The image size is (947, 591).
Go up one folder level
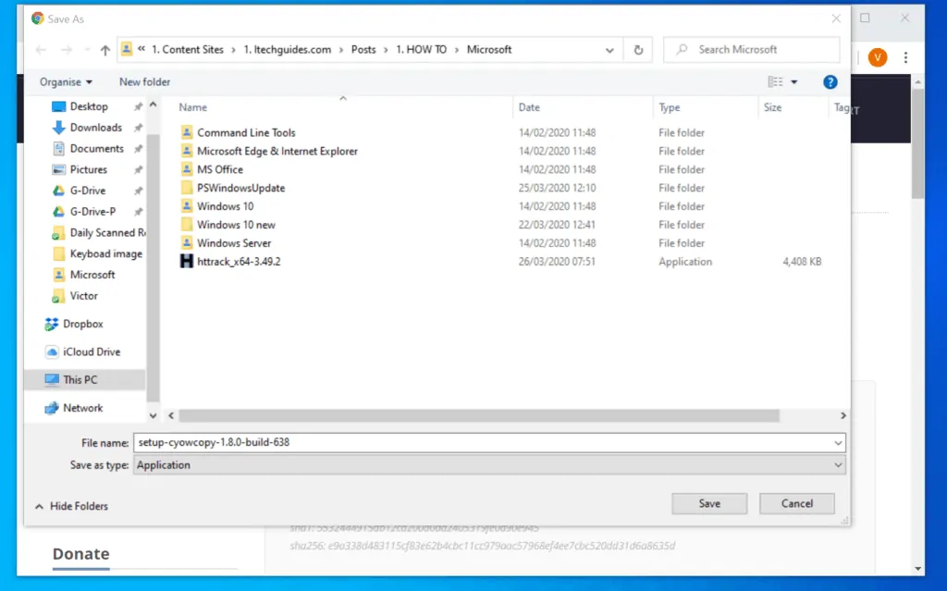(105, 50)
